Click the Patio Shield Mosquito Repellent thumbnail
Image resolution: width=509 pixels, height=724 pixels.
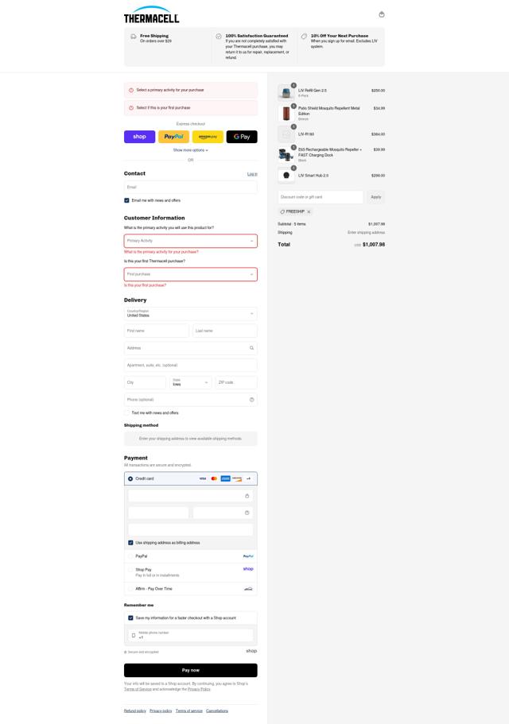click(286, 113)
